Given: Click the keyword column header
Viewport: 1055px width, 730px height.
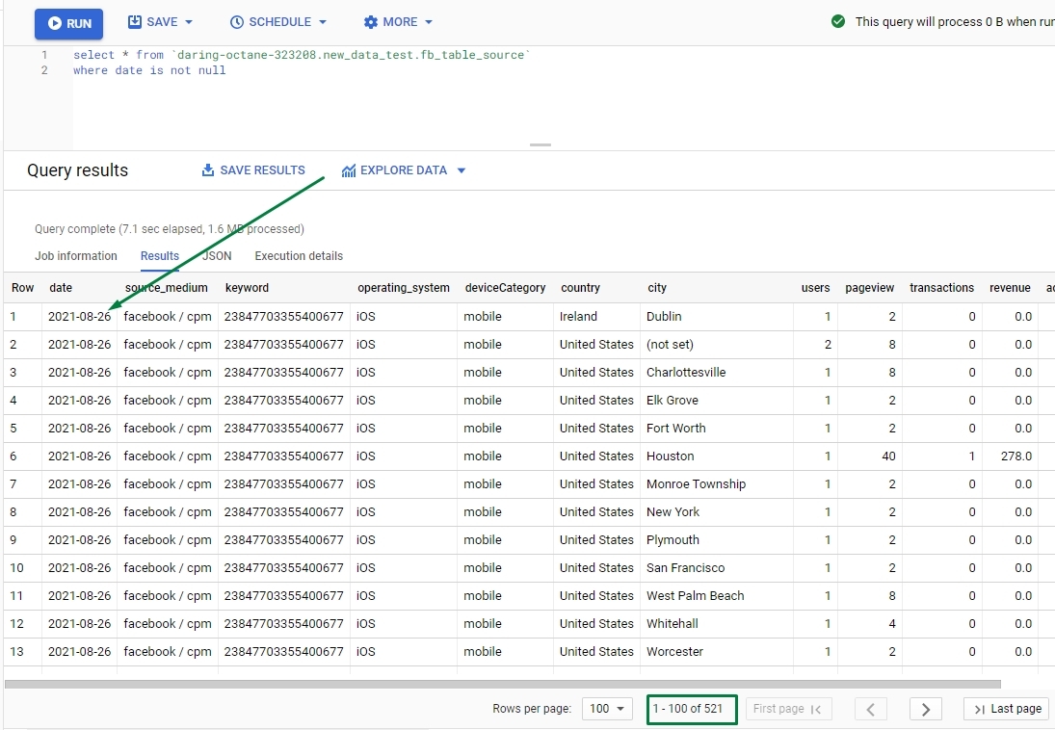Looking at the screenshot, I should (247, 287).
